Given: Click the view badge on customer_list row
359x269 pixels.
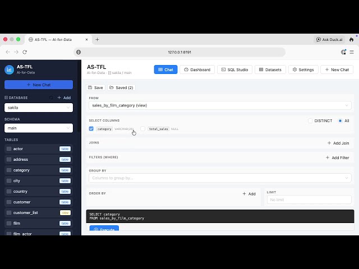Looking at the screenshot, I should click(x=65, y=213).
